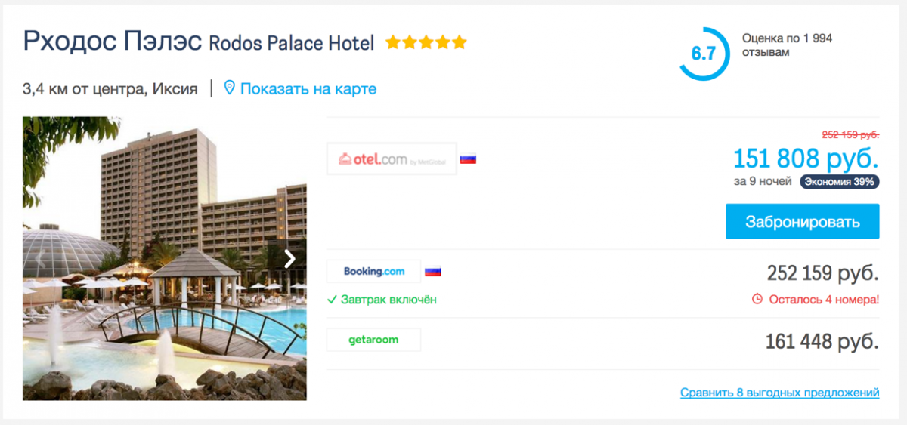Click the getaroom provider logo
907x425 pixels.
tap(373, 340)
